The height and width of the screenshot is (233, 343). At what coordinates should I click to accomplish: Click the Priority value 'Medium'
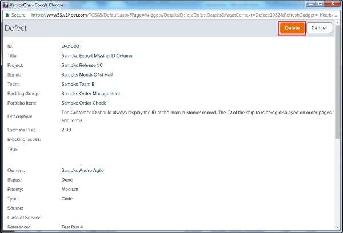point(70,189)
